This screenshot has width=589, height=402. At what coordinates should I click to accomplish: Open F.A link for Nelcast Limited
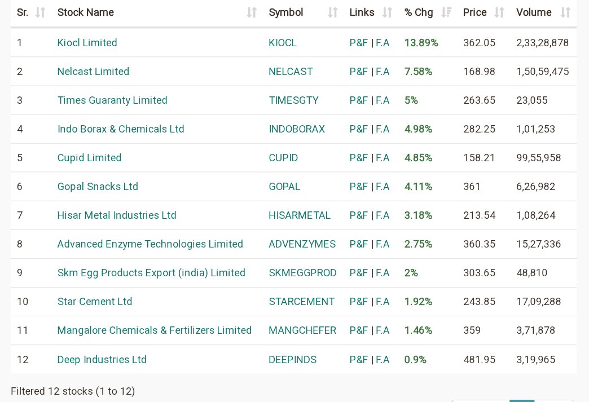(x=383, y=71)
